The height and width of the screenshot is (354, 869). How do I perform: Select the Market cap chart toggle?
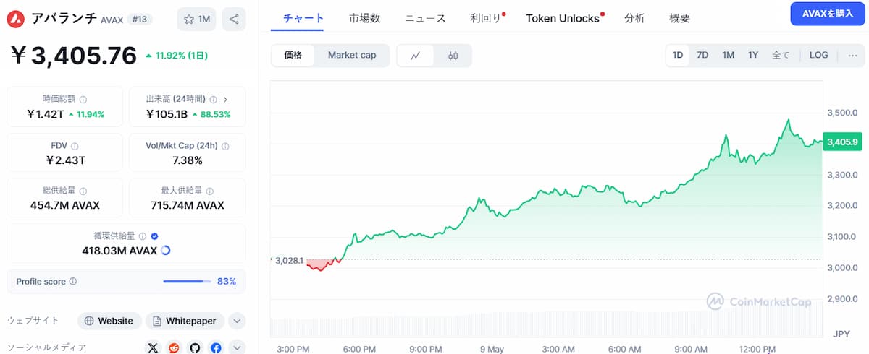point(352,55)
